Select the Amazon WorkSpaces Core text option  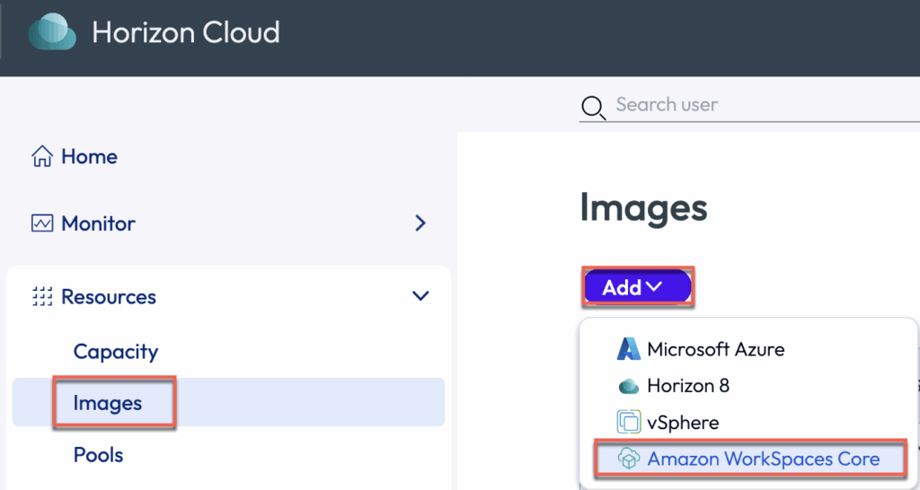coord(763,459)
